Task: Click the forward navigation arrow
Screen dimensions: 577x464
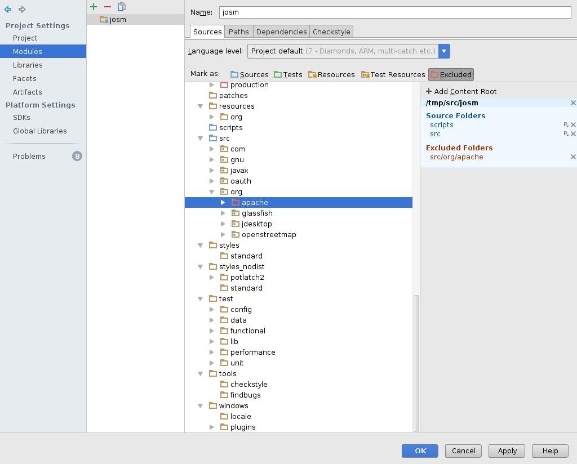Action: pyautogui.click(x=23, y=10)
